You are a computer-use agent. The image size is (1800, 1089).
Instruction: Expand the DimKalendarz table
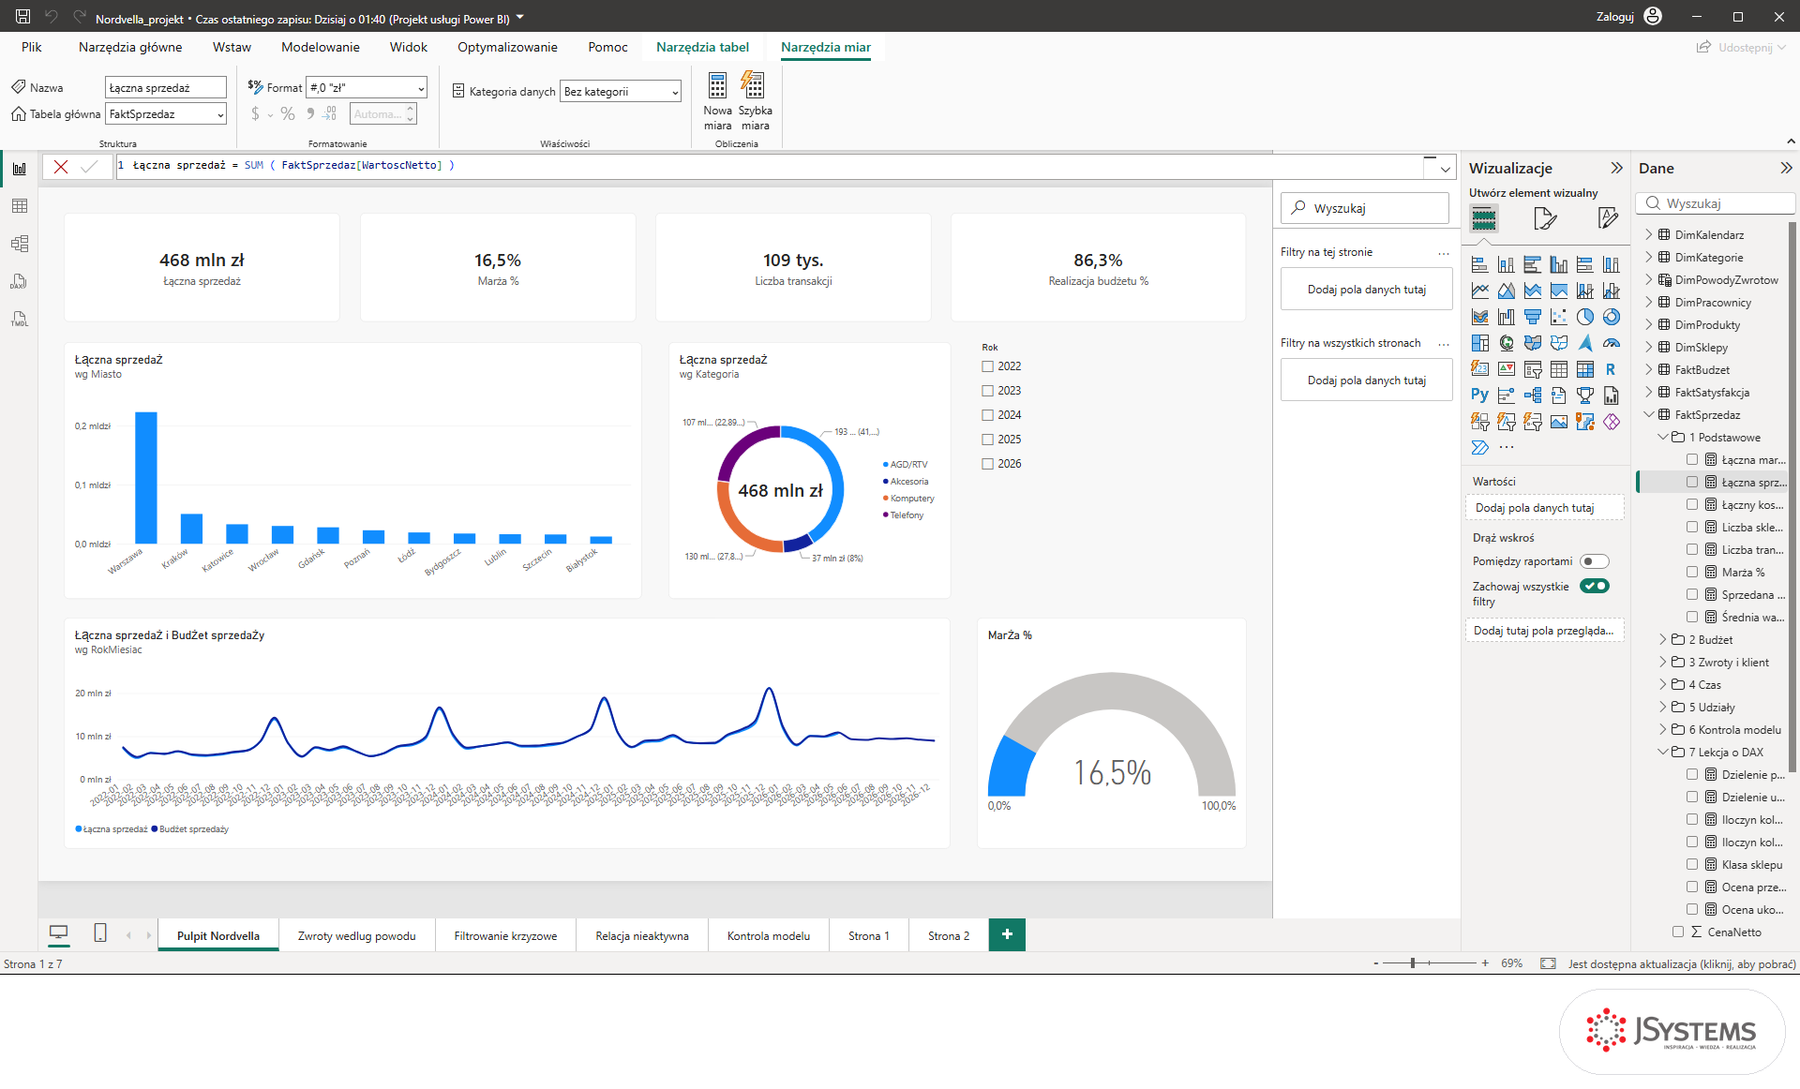pos(1649,234)
